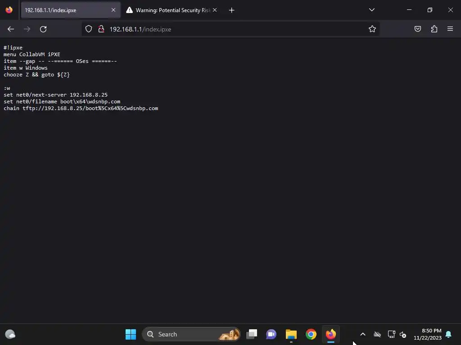The height and width of the screenshot is (345, 461).
Task: Open the weather widget on taskbar
Action: (x=10, y=334)
